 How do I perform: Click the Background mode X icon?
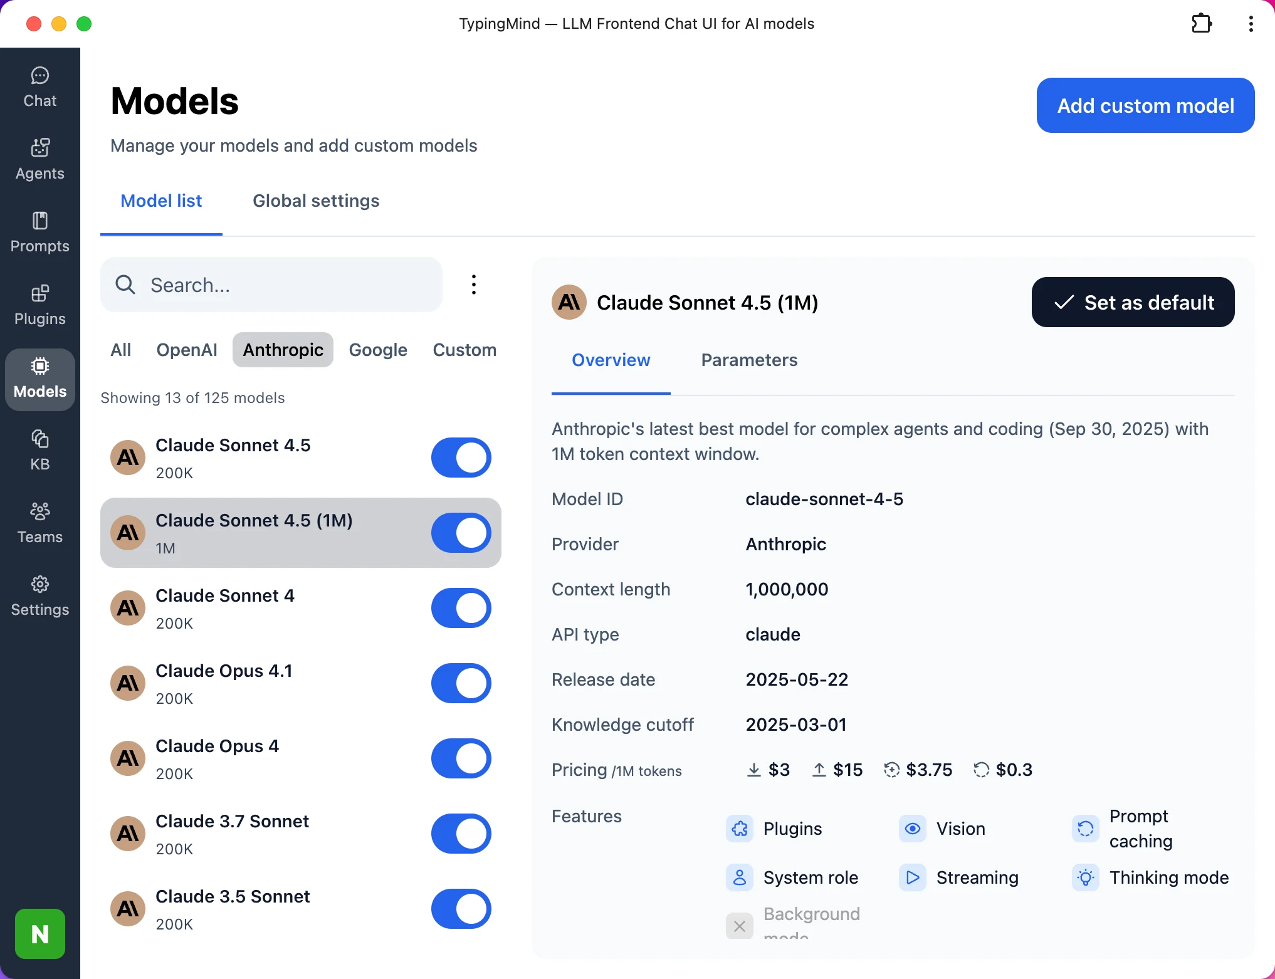[x=740, y=926]
